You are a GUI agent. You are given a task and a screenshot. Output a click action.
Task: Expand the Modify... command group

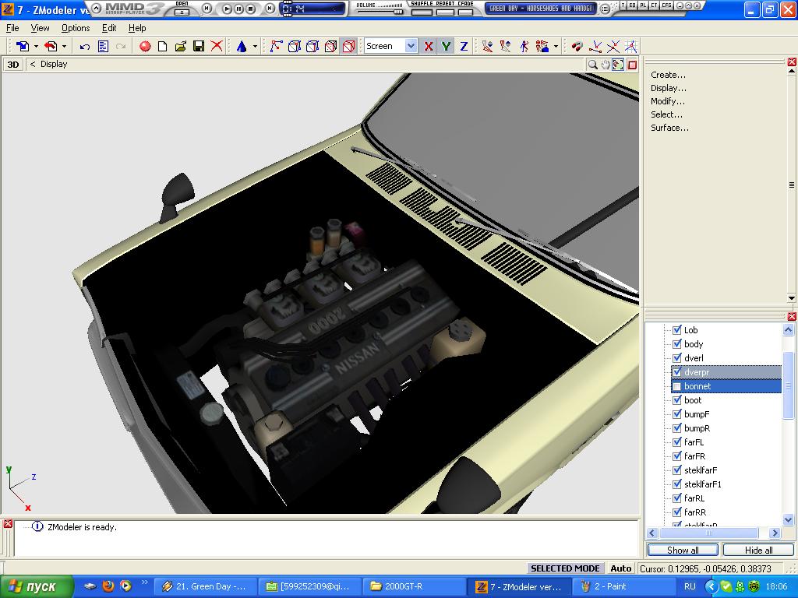point(668,101)
